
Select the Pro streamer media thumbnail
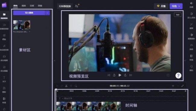tap(22, 25)
